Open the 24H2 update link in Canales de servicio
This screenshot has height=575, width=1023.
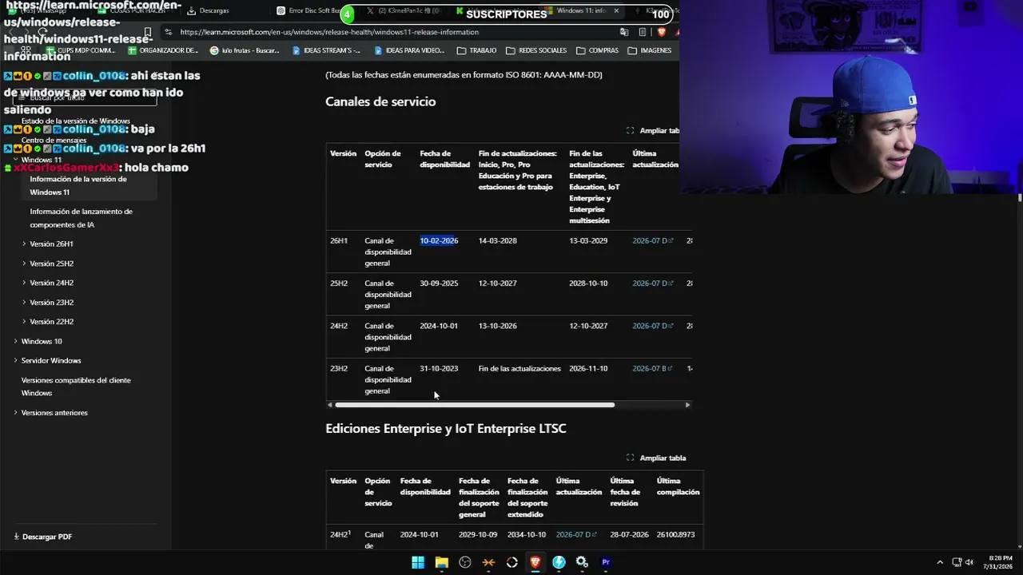pos(652,326)
